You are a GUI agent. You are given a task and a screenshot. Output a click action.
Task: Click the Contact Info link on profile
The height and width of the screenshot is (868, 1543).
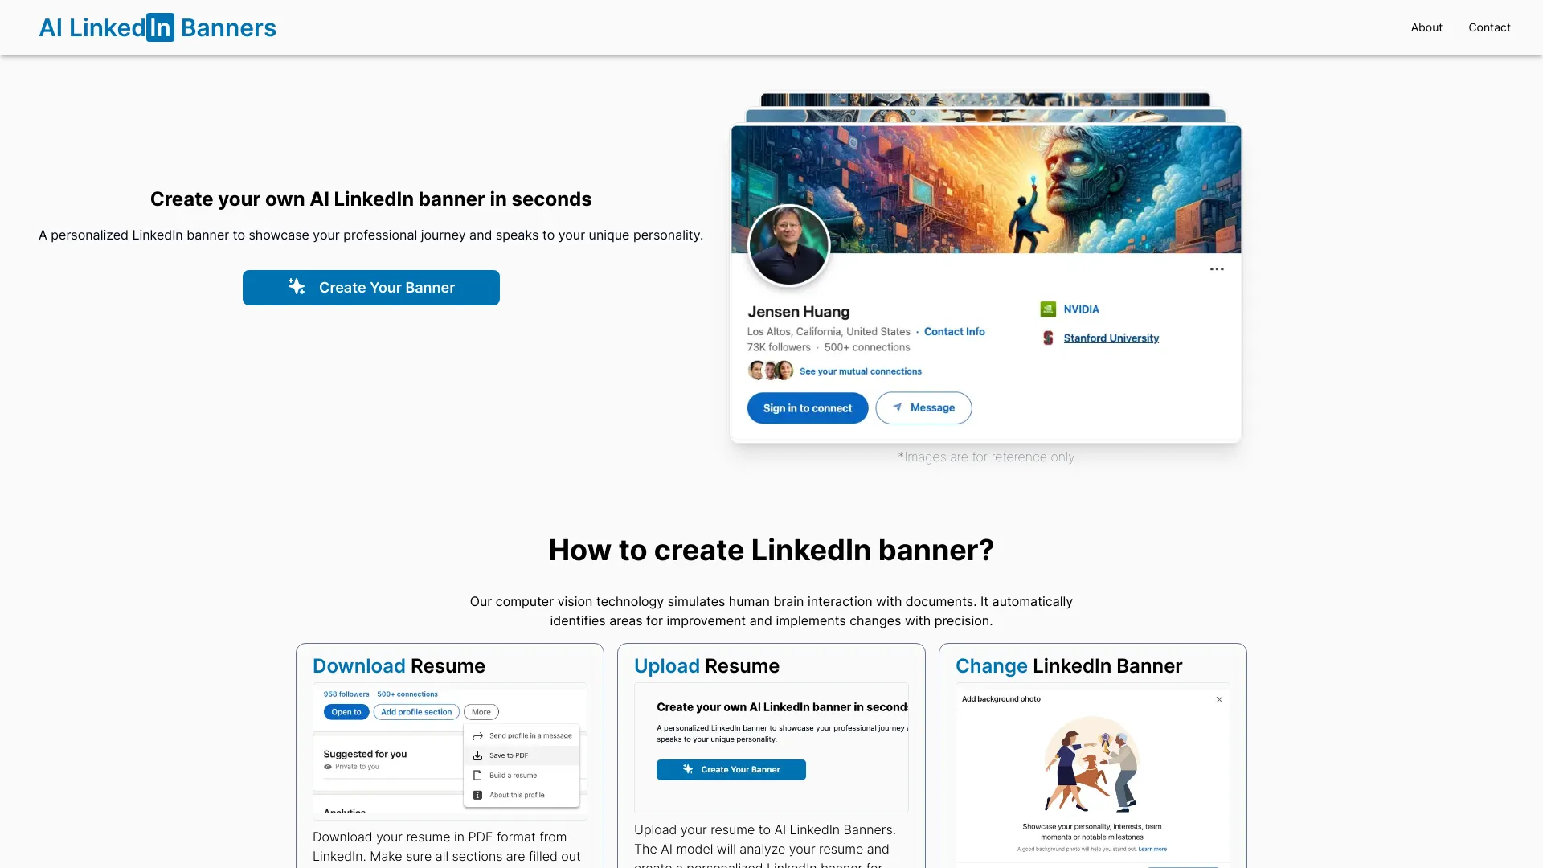[x=954, y=330]
